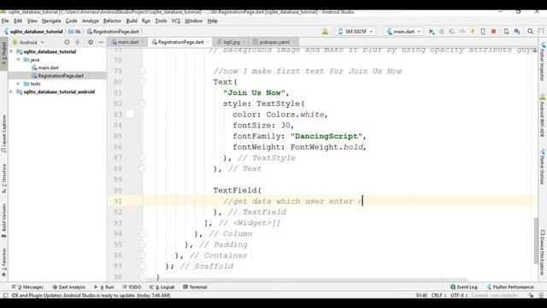This screenshot has width=547, height=308.
Task: Click the profile app icon in toolbar
Action: coord(462,32)
